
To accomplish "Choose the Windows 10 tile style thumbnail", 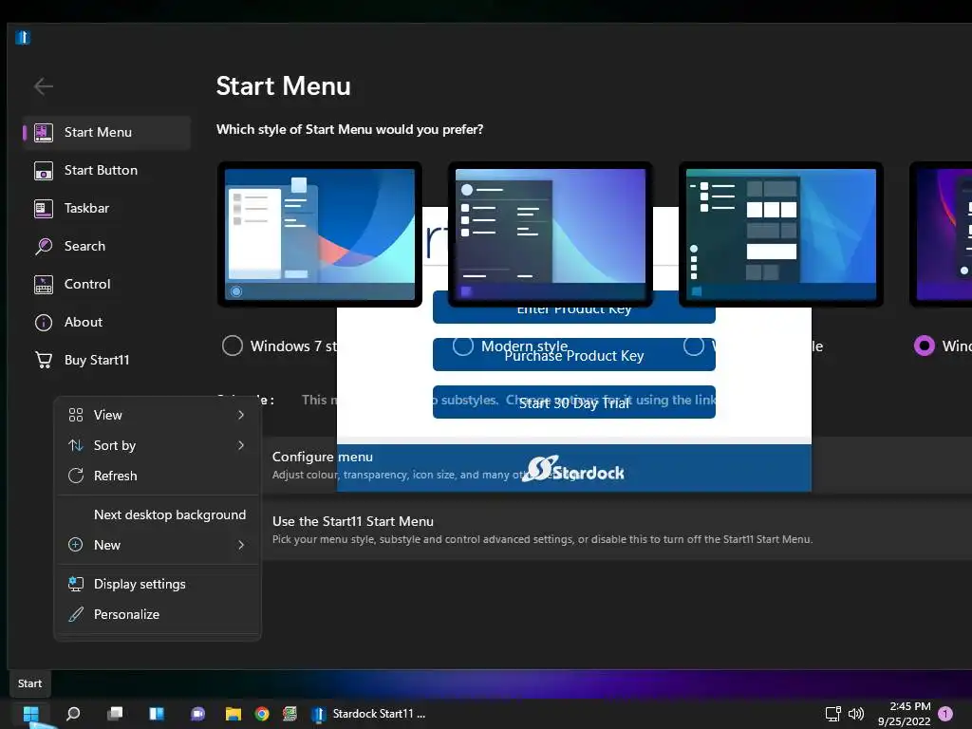I will pos(781,234).
